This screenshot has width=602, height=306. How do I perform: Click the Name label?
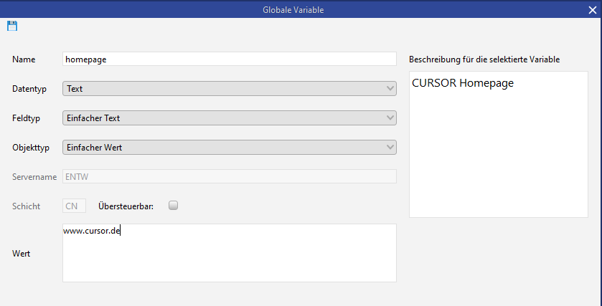tap(24, 59)
